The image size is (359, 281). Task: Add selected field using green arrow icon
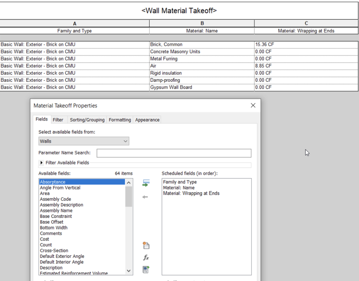146,183
